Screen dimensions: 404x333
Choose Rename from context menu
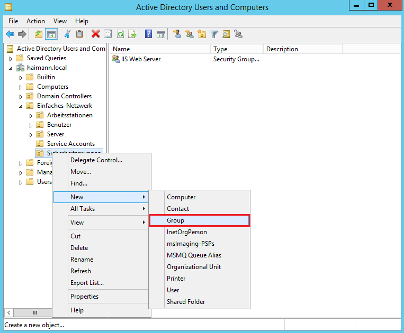coord(101,260)
